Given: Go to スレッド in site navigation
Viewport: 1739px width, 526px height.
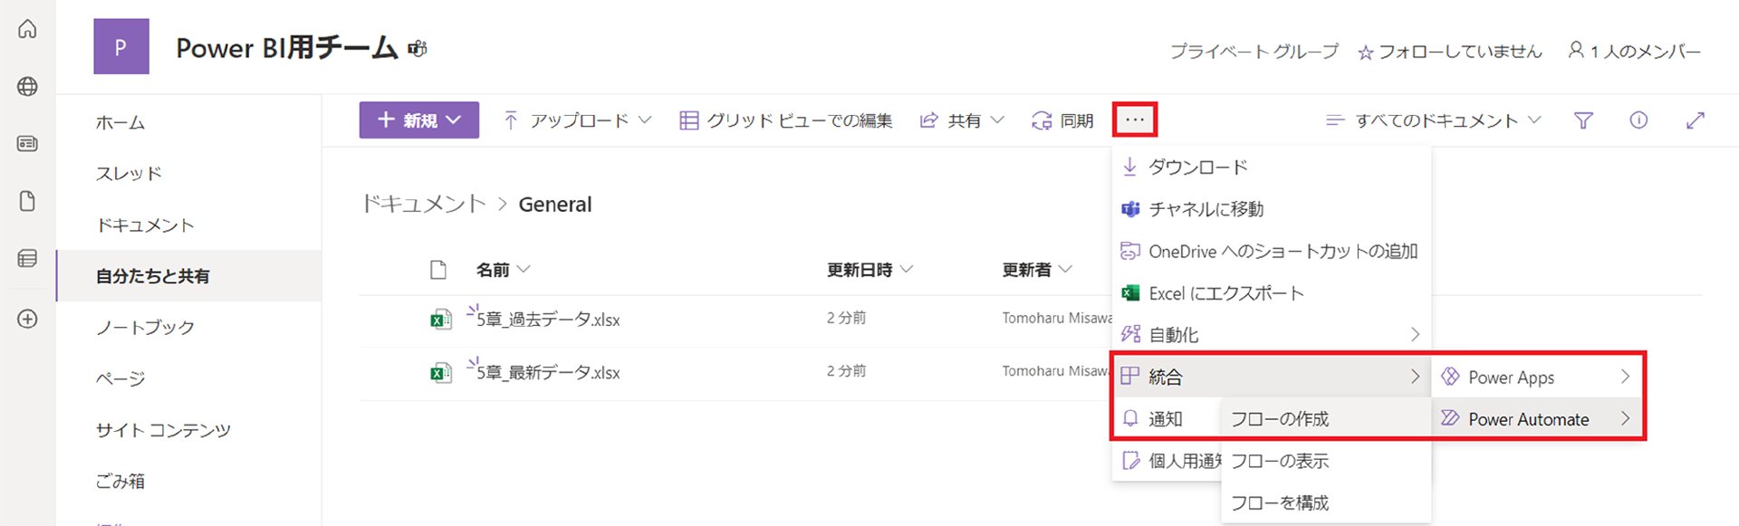Looking at the screenshot, I should point(129,173).
